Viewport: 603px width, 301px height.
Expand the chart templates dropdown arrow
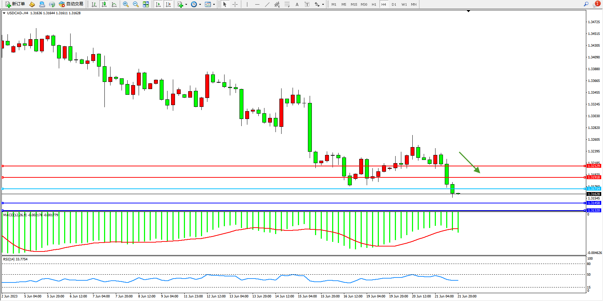click(x=214, y=5)
